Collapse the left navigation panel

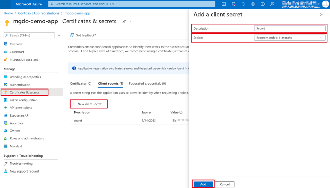[59, 35]
